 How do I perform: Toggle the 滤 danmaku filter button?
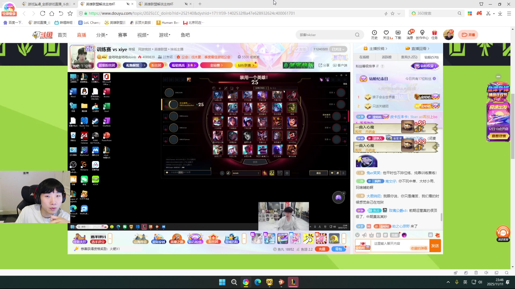point(430,235)
